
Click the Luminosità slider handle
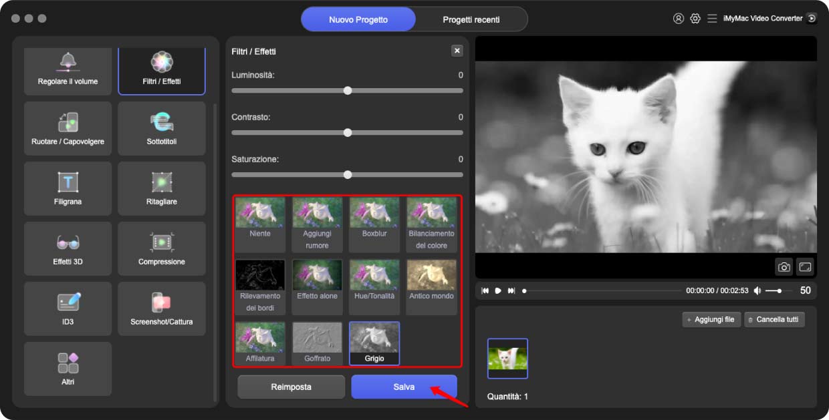tap(348, 90)
